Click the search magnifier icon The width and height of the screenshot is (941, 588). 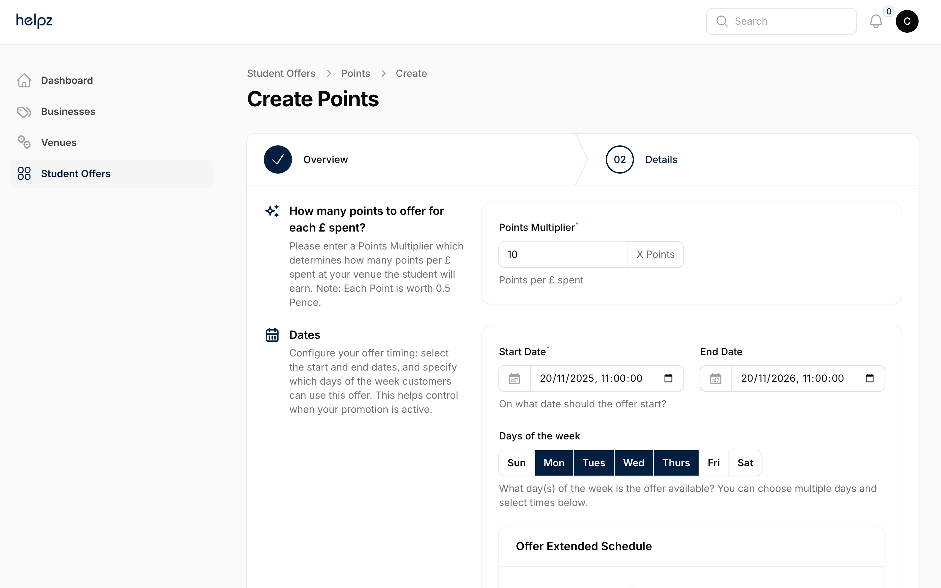click(x=722, y=21)
